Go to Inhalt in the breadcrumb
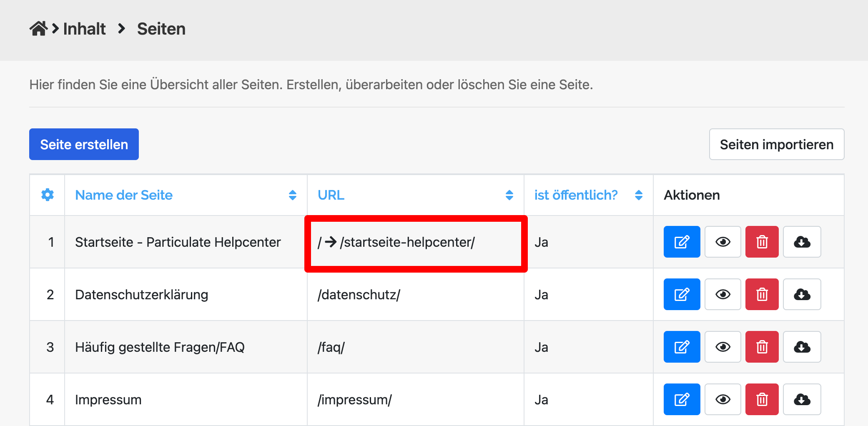Viewport: 868px width, 426px height. click(84, 29)
